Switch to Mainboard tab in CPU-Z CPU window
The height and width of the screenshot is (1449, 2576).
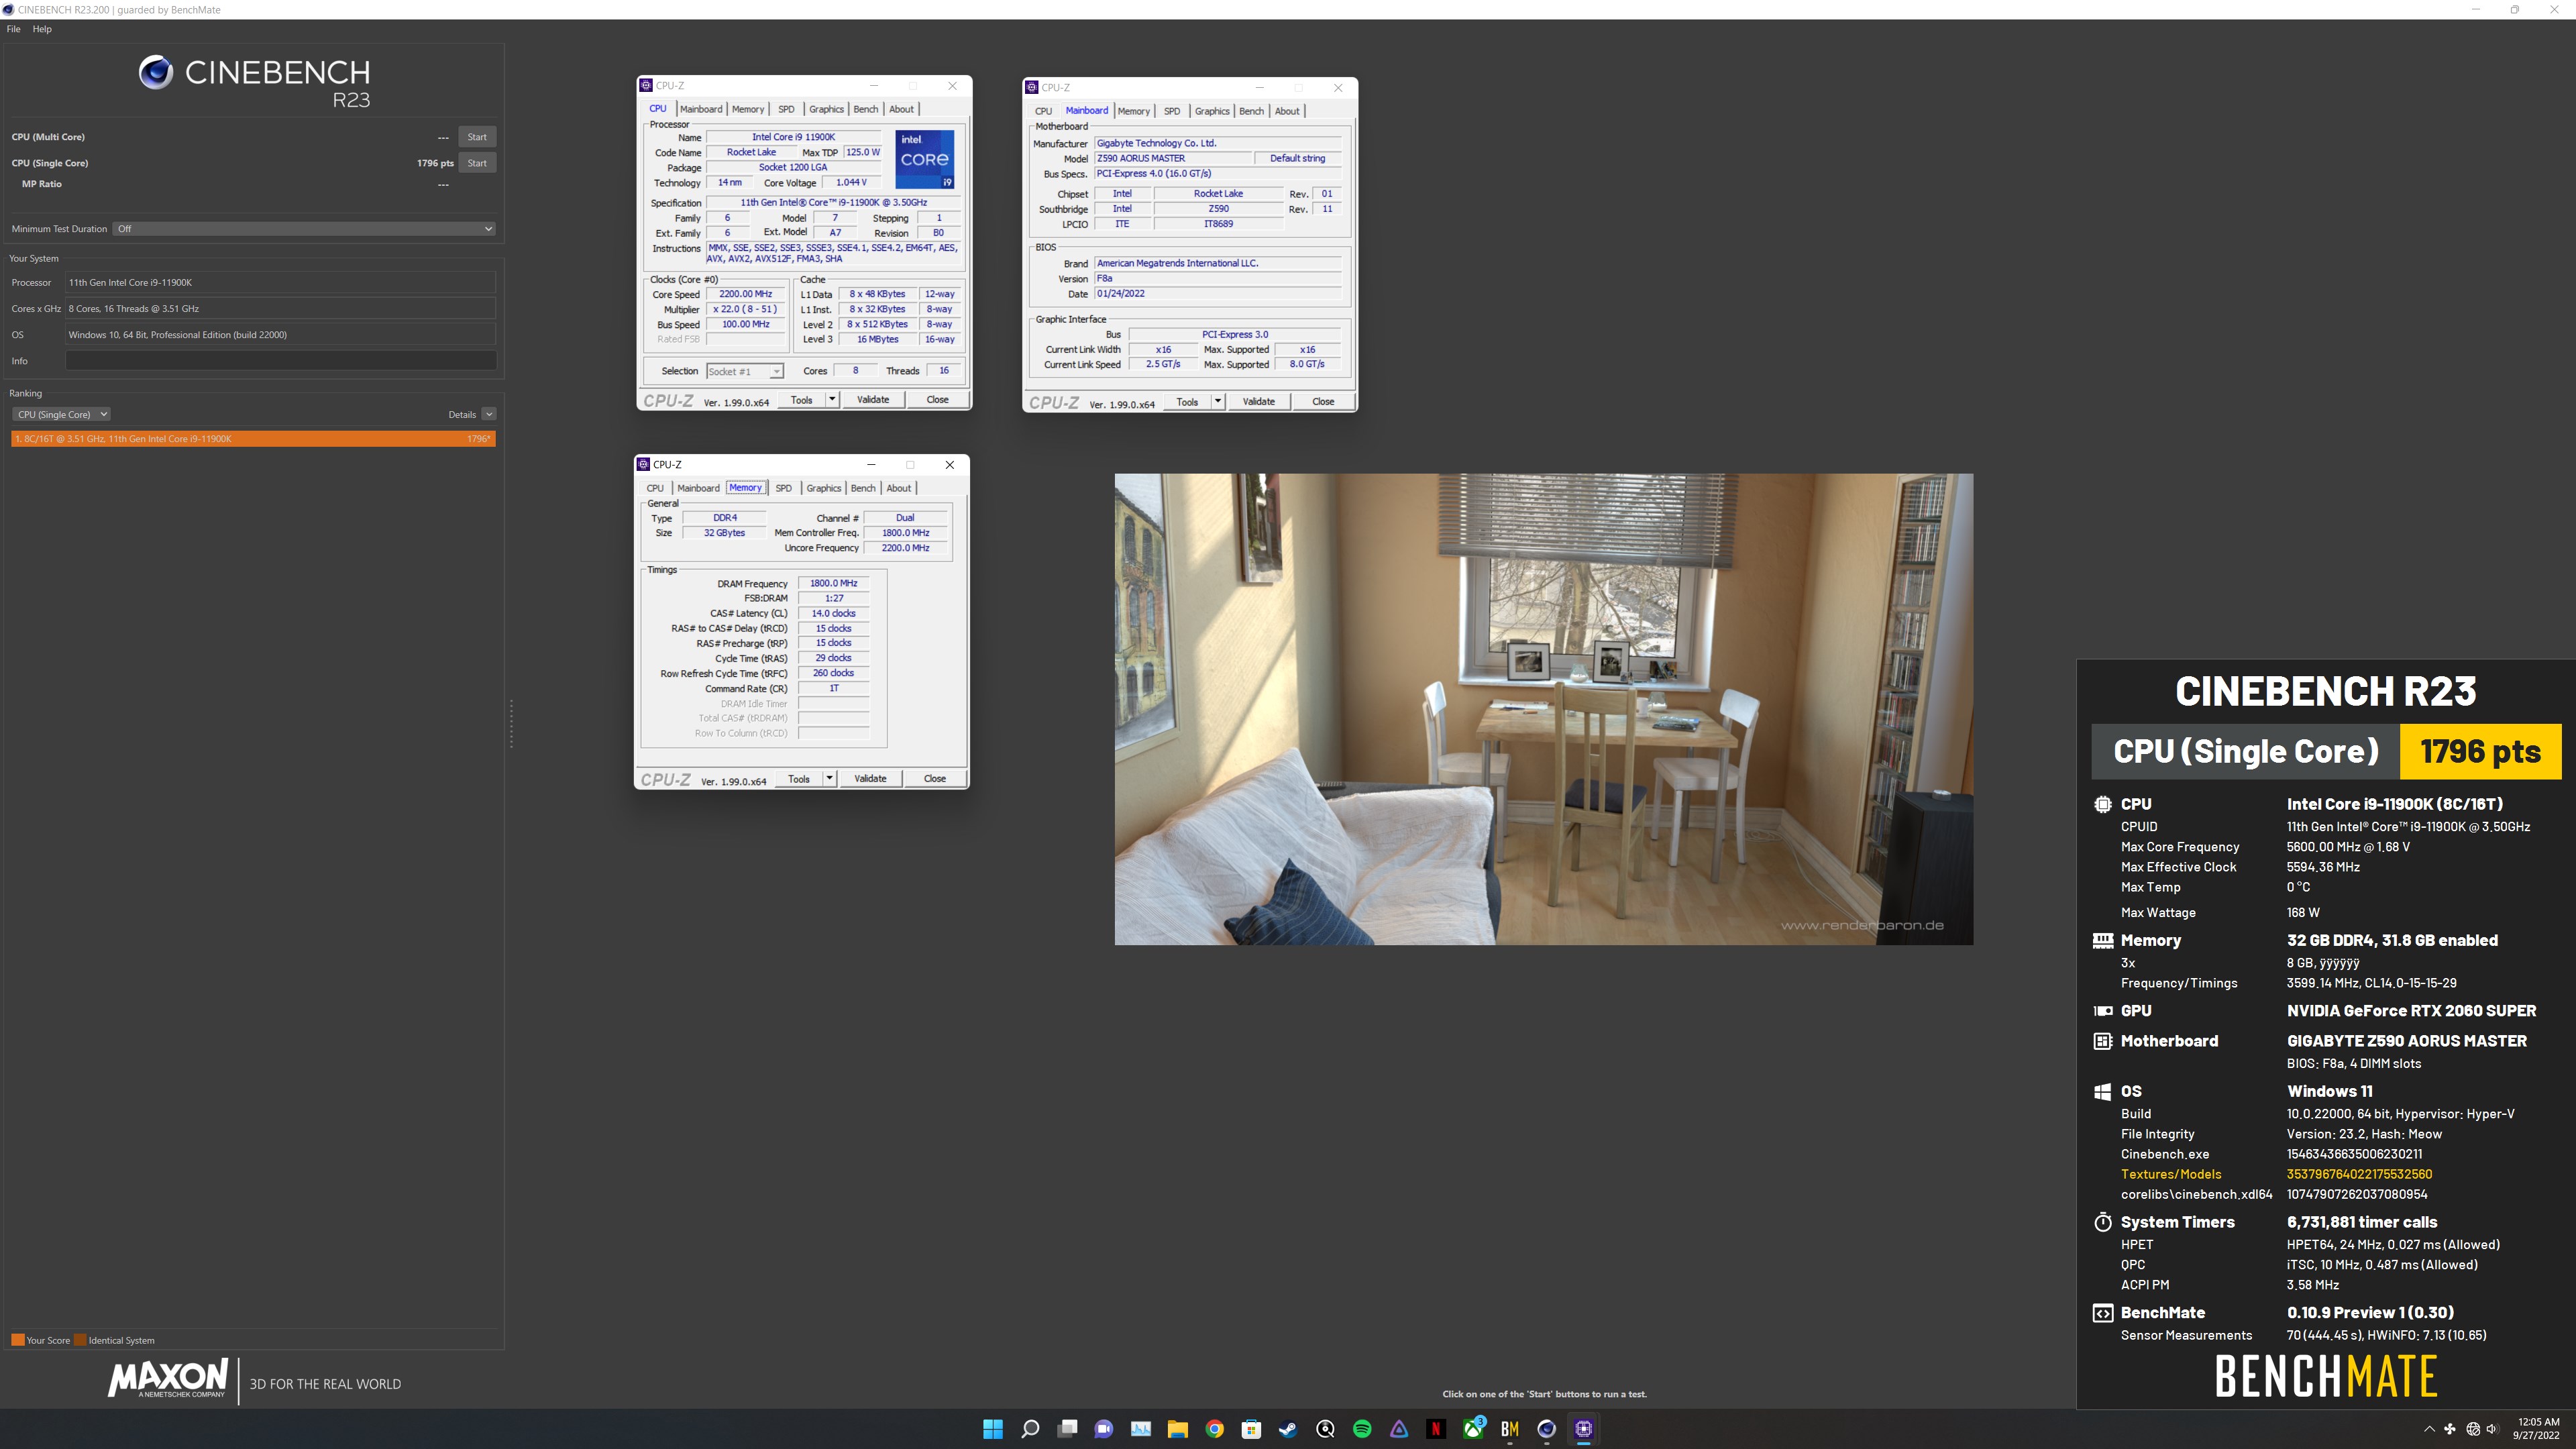click(x=701, y=109)
